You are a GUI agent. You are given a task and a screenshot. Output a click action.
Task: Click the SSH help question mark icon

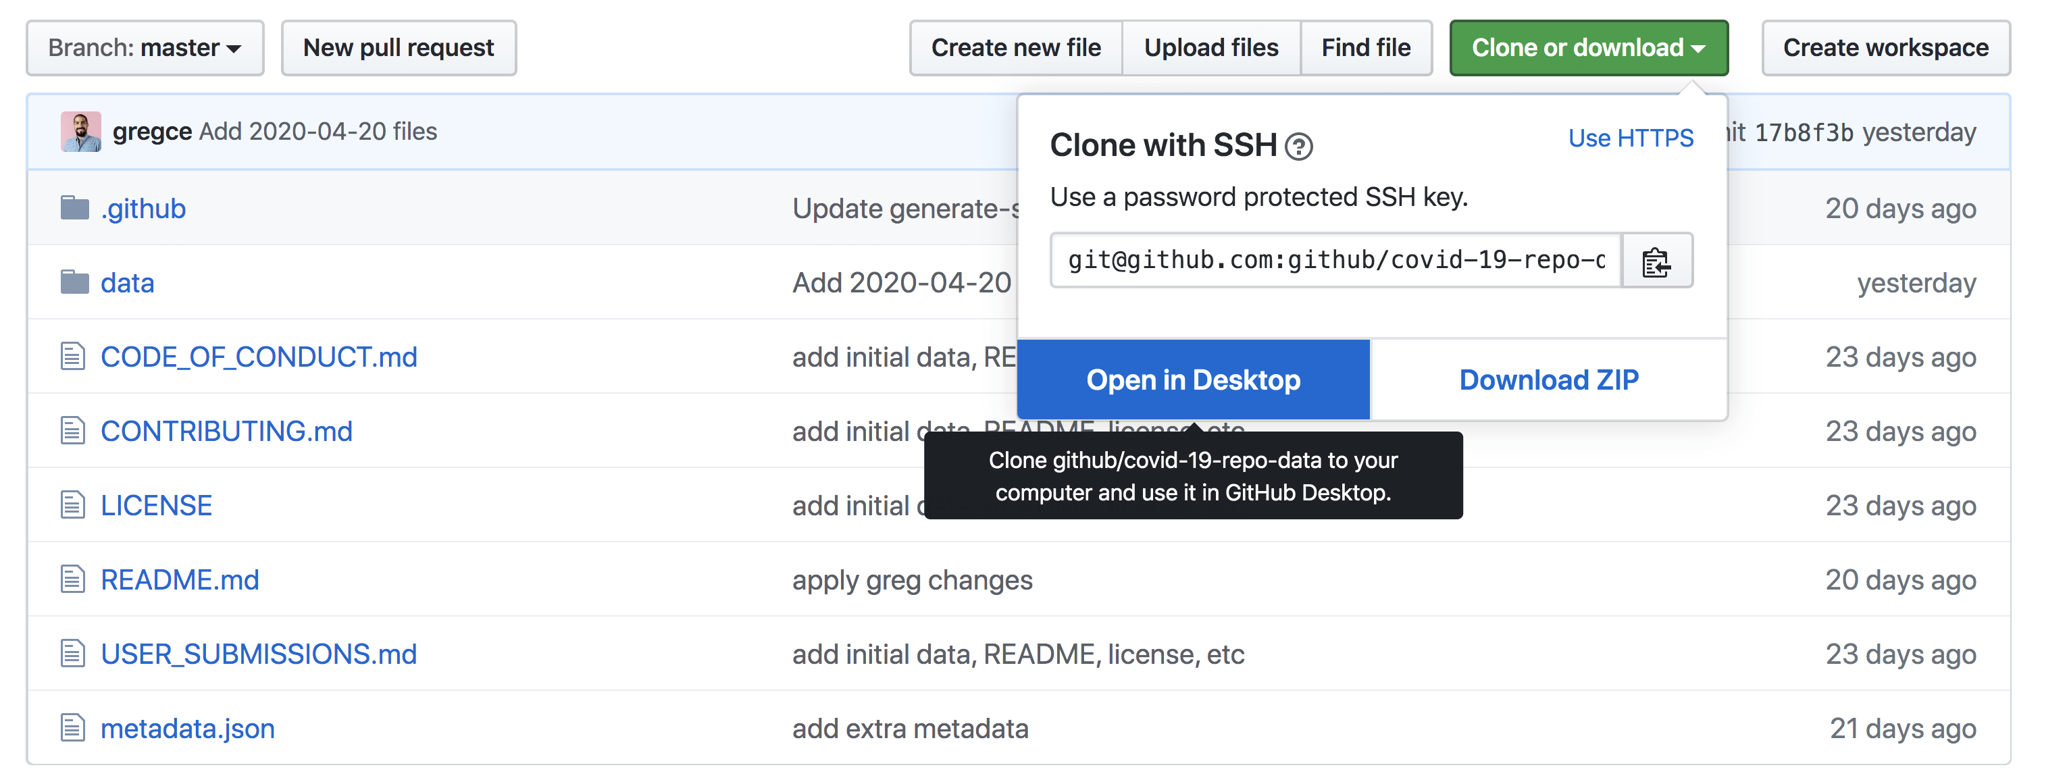[1298, 147]
